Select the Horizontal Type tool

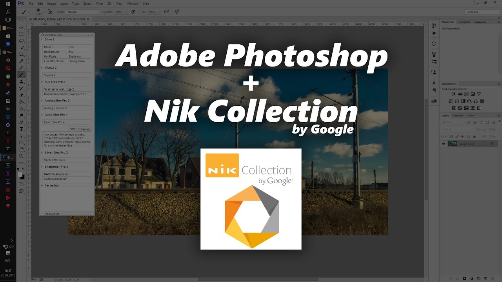22,129
